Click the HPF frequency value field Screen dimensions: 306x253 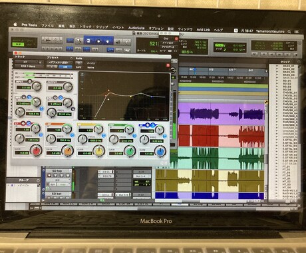tap(33, 114)
